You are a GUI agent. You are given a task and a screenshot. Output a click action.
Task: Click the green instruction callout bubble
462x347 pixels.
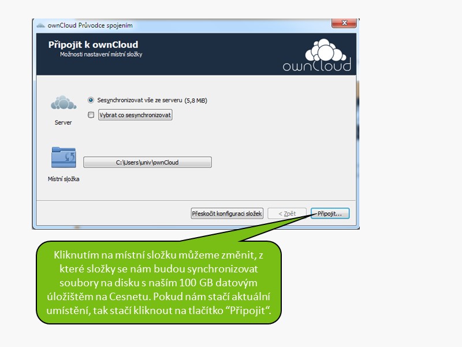point(159,282)
